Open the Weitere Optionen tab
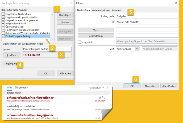The width and height of the screenshot is (183, 123). (101, 11)
